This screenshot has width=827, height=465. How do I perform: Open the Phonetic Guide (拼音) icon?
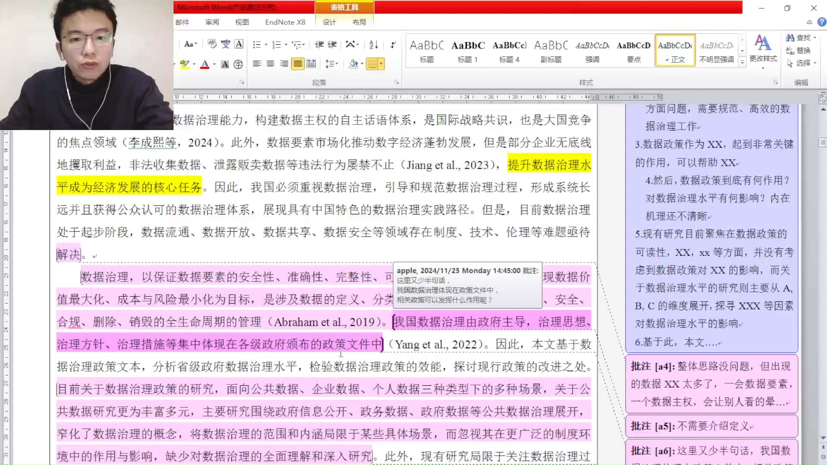pyautogui.click(x=226, y=44)
